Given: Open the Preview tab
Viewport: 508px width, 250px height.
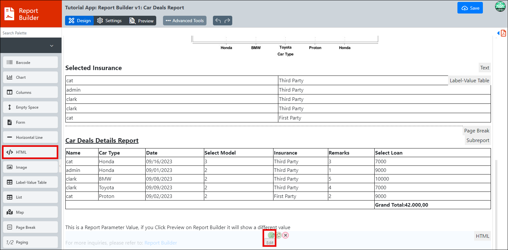Looking at the screenshot, I should 141,21.
